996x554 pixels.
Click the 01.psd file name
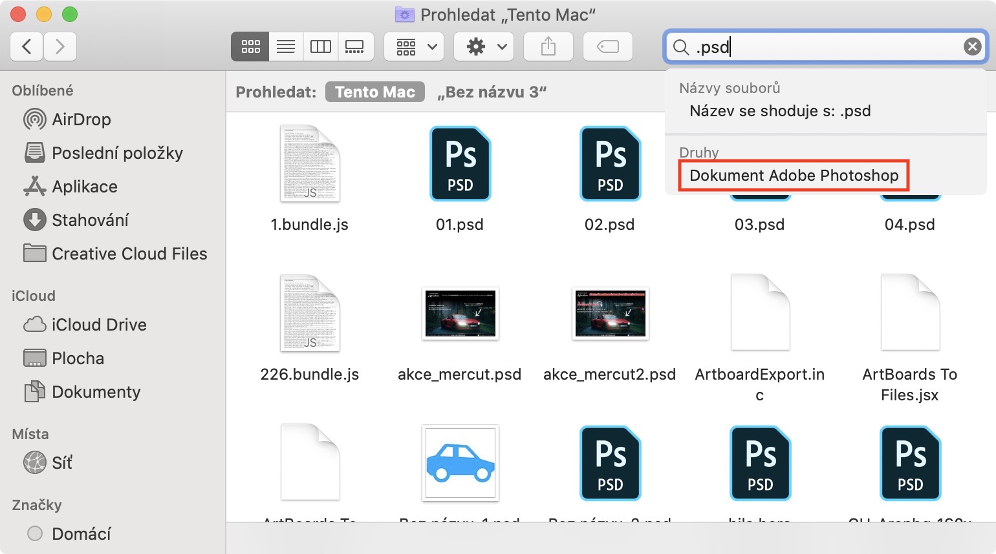pyautogui.click(x=460, y=225)
